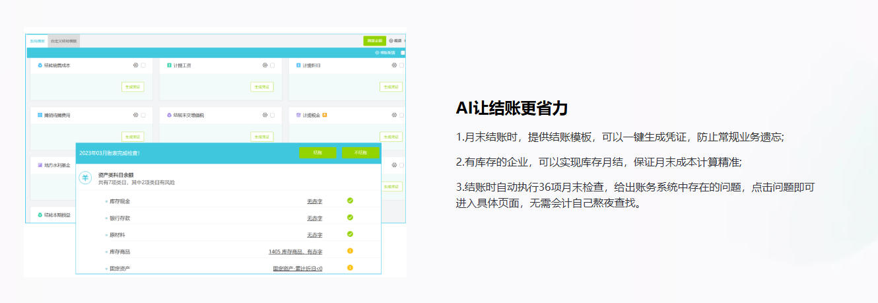Open settings gear on 摊销待摊费用 card
This screenshot has width=878, height=303.
tap(135, 115)
